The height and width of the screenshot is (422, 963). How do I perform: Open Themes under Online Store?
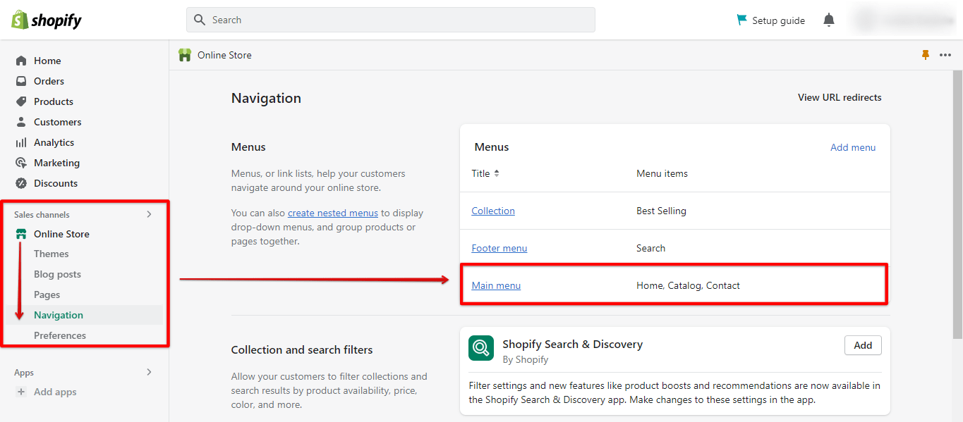click(x=52, y=254)
